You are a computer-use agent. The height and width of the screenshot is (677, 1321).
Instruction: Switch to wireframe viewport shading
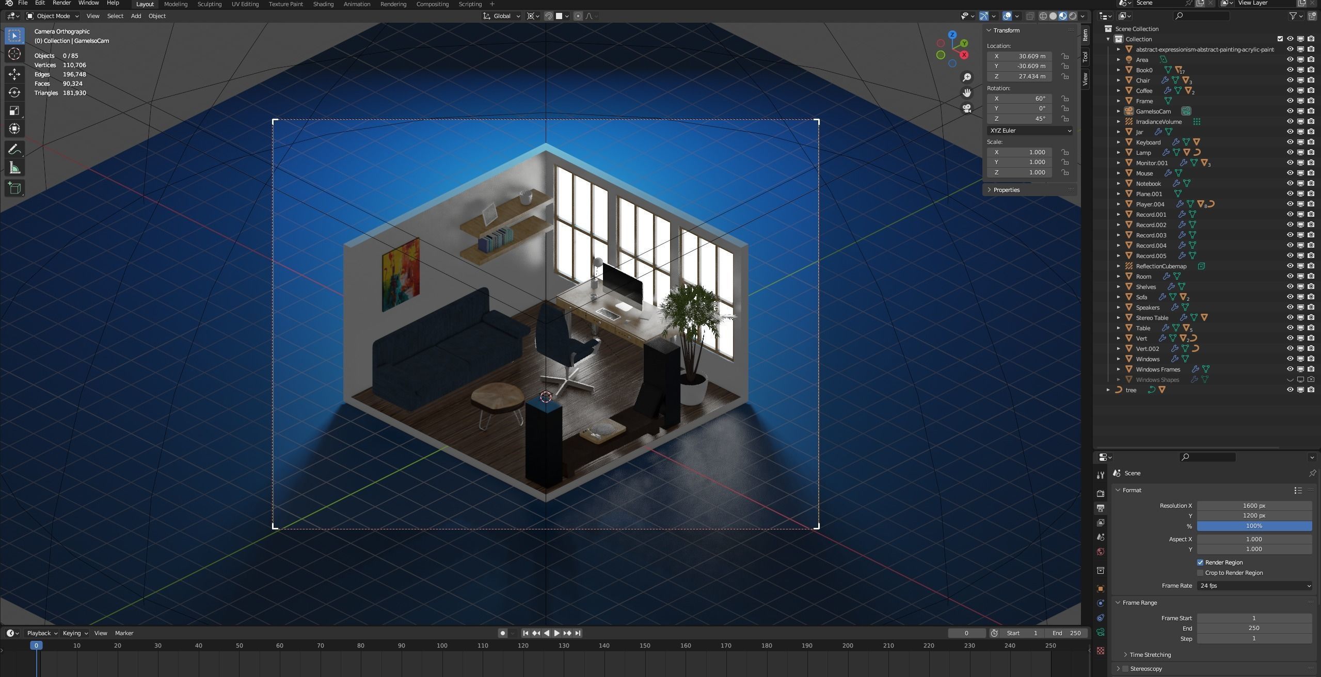tap(1043, 16)
